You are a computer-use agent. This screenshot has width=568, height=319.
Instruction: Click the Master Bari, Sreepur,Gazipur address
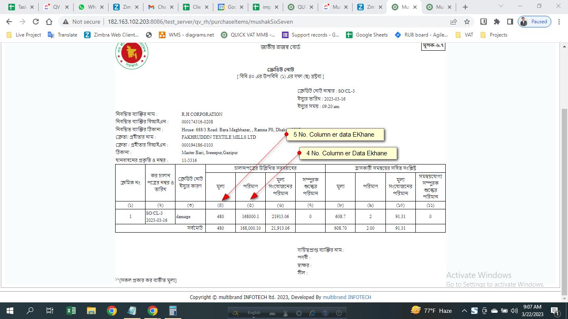coord(210,152)
